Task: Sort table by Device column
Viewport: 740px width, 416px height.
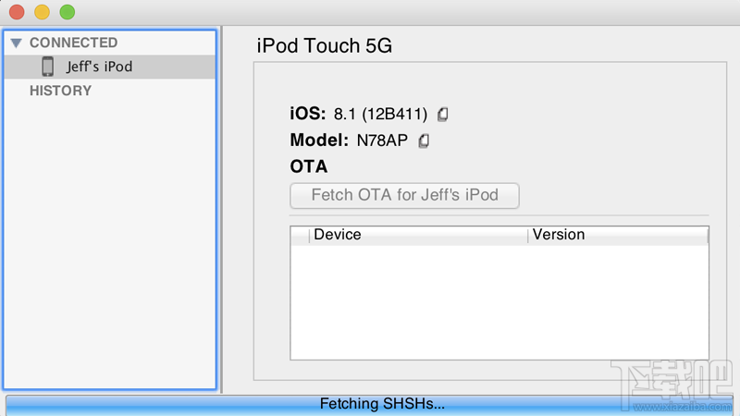Action: (418, 235)
